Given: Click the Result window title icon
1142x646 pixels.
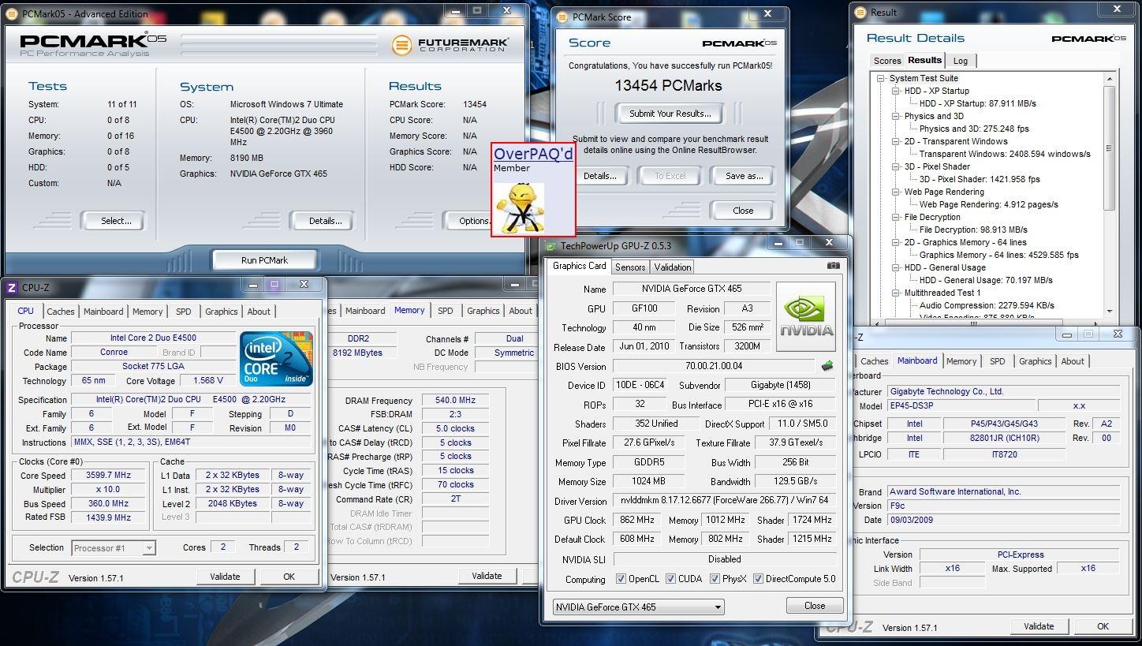Looking at the screenshot, I should coord(860,12).
